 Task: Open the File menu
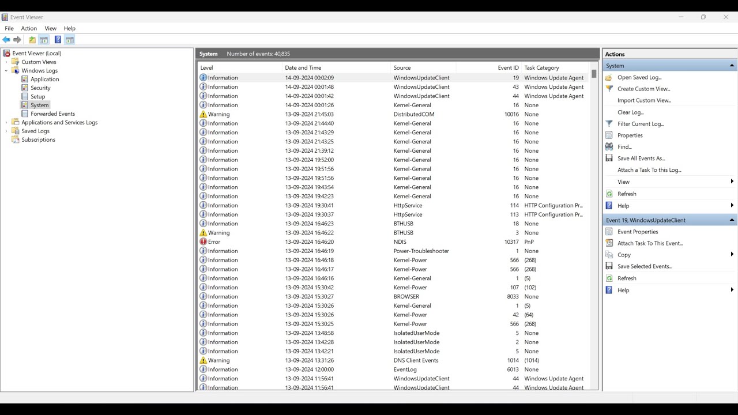click(9, 28)
